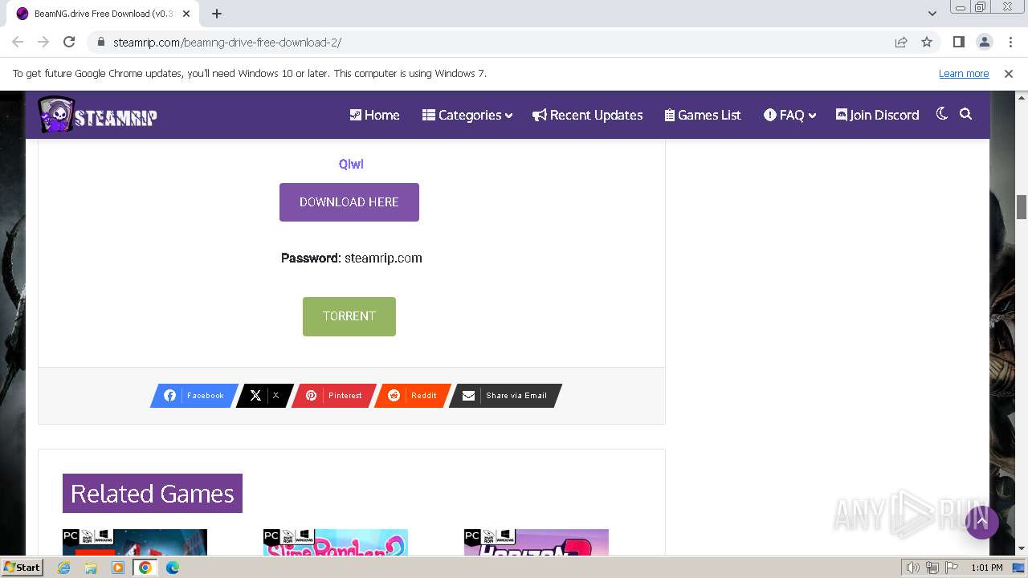Click the Related Games heading
Image resolution: width=1028 pixels, height=578 pixels.
tap(153, 494)
